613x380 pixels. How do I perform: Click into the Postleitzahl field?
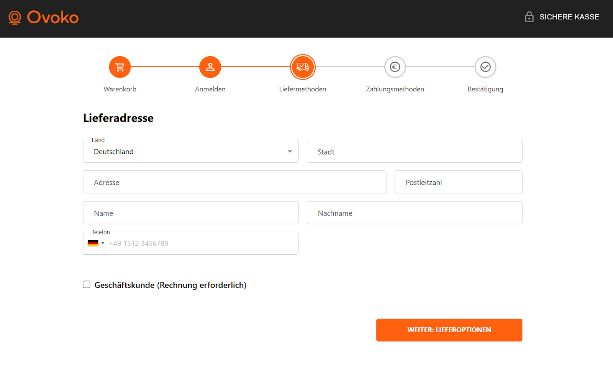pos(458,182)
